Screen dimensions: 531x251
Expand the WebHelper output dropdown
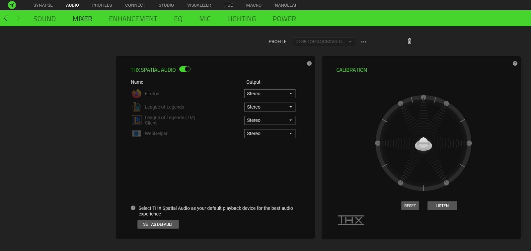point(270,133)
